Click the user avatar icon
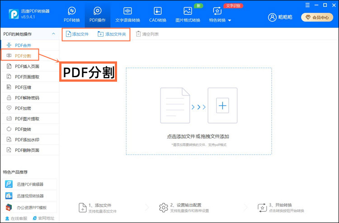 coord(272,17)
